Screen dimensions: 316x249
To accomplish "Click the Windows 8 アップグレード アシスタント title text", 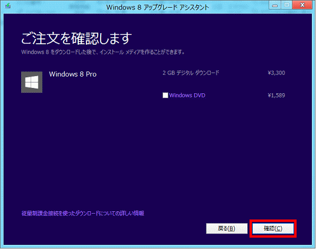I will (158, 7).
